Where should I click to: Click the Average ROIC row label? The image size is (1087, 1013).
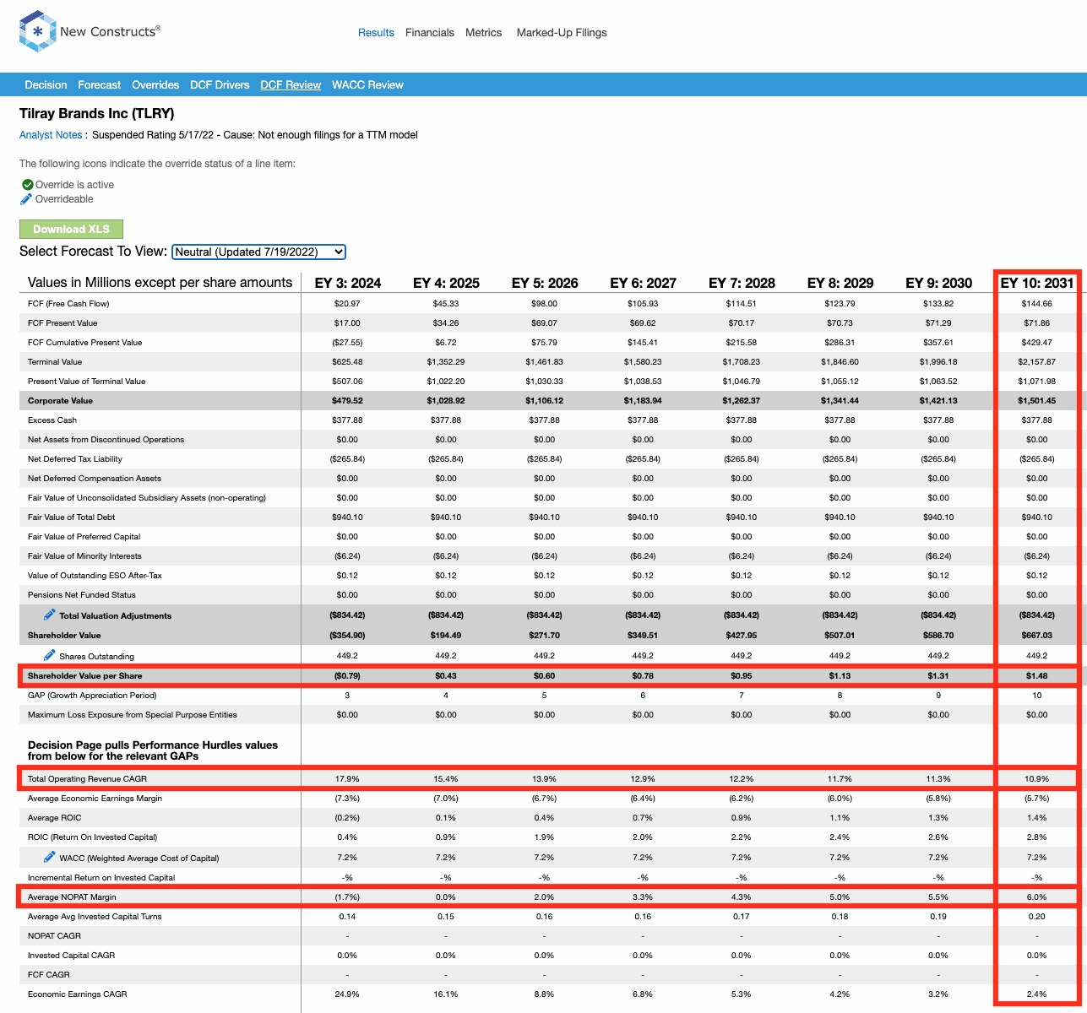pyautogui.click(x=55, y=818)
